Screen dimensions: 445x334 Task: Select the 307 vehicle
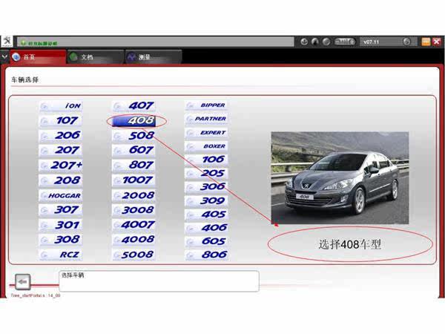(61, 210)
